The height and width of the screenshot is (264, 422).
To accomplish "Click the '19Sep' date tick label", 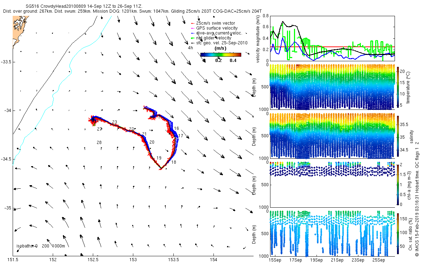I will 316,260.
